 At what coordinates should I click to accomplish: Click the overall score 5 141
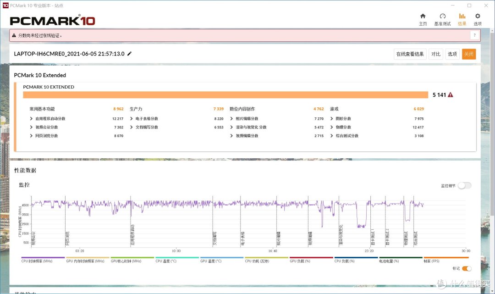439,95
